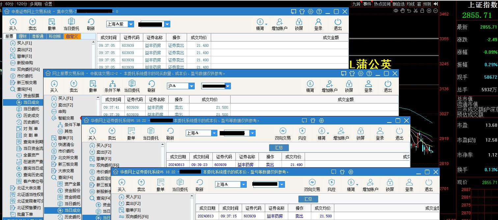Click 汇总 button in front 华泰 window
Image resolution: width=498 pixels, height=220 pixels.
coord(308,199)
